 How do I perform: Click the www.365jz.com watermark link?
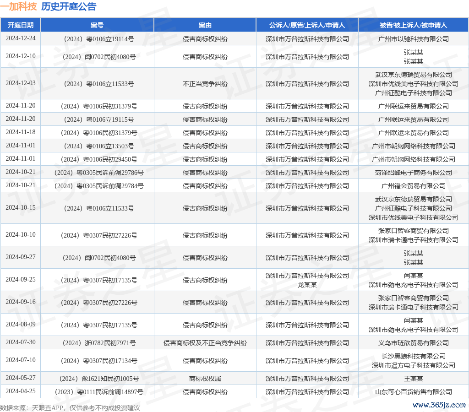click(439, 405)
